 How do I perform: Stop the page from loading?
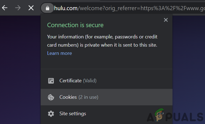[x=31, y=8]
